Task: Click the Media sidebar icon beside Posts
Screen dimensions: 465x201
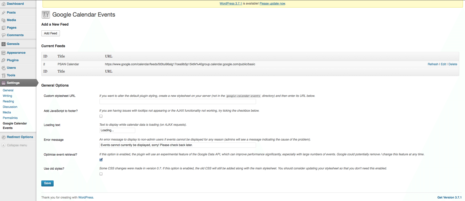Action: [4, 20]
